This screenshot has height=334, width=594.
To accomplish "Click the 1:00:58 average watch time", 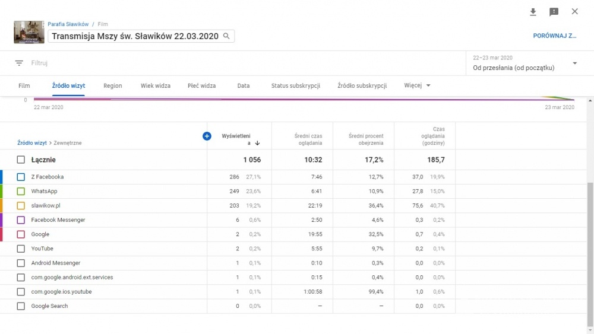I will click(x=313, y=292).
